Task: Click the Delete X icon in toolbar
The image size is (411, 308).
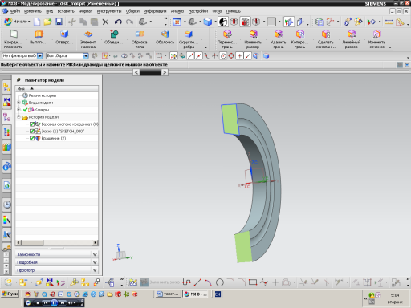Action: pos(105,22)
